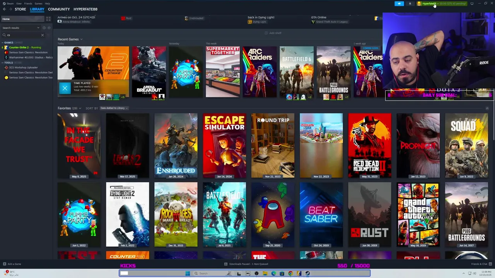
Task: Click SCS Workshop Uploader tool icon
Action: point(6,68)
